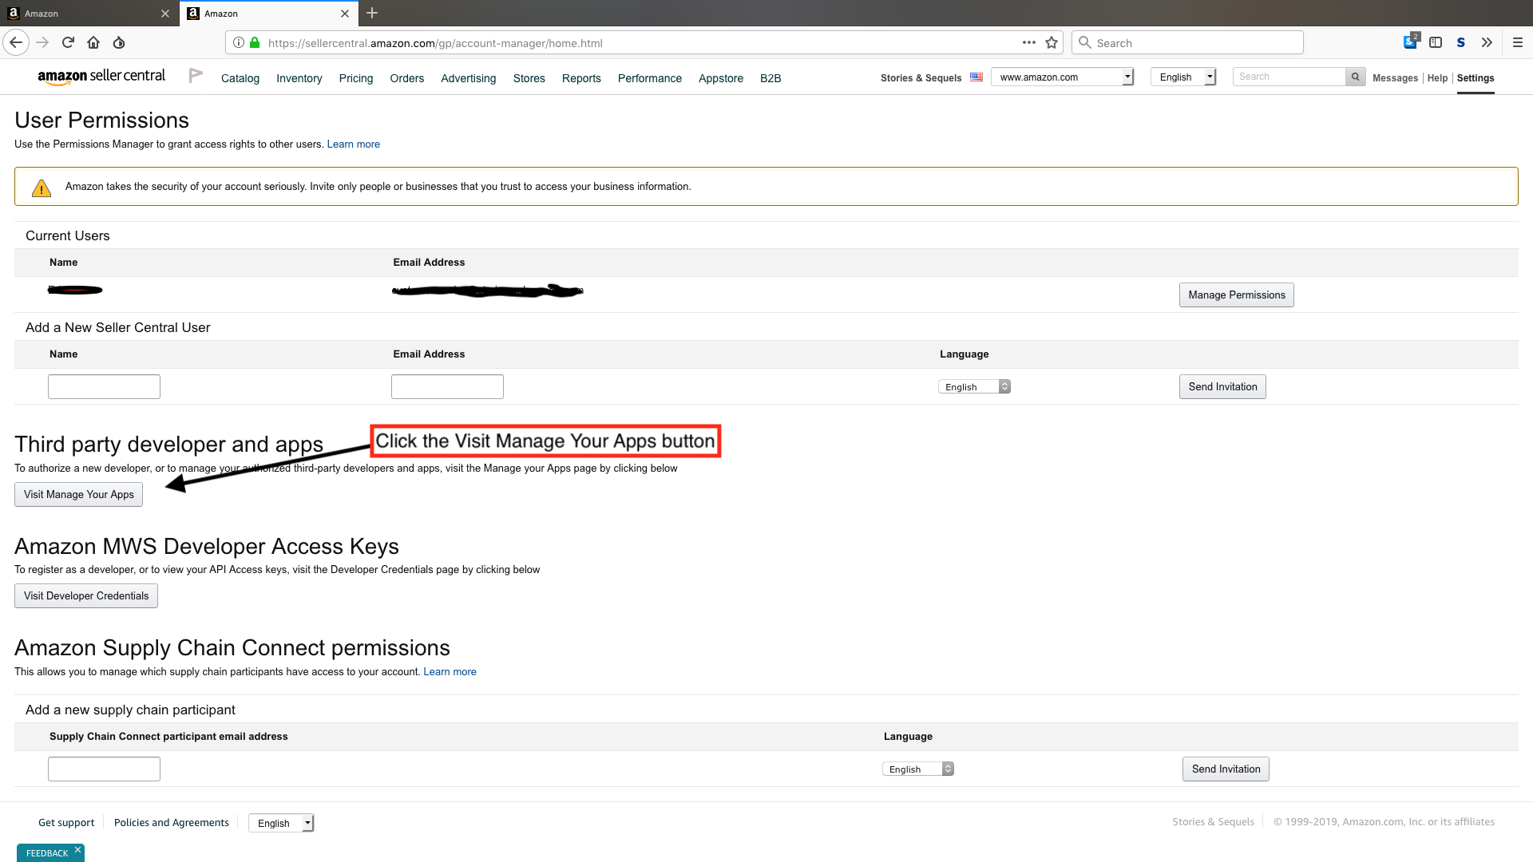Viewport: 1533px width, 862px height.
Task: Click the Seller Central flag icon
Action: click(x=196, y=76)
